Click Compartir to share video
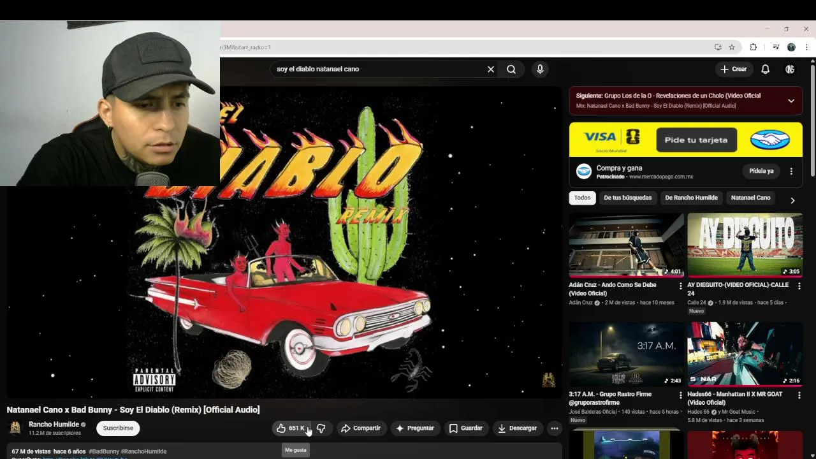Image resolution: width=816 pixels, height=459 pixels. point(361,428)
